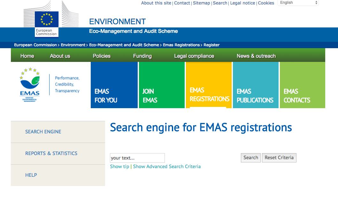Focus the 'your text...' search field
Image resolution: width=338 pixels, height=201 pixels.
[137, 158]
